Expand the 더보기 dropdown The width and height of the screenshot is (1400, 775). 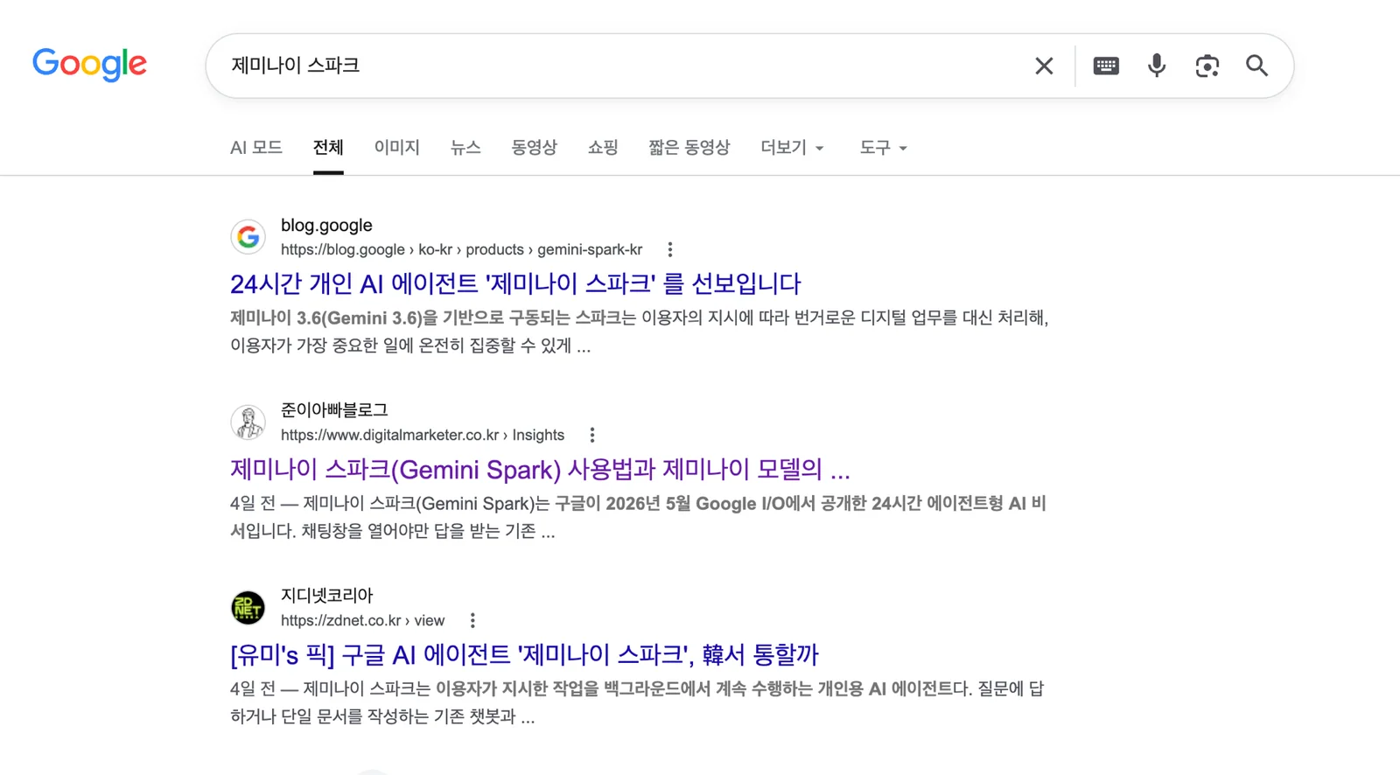[x=792, y=148]
